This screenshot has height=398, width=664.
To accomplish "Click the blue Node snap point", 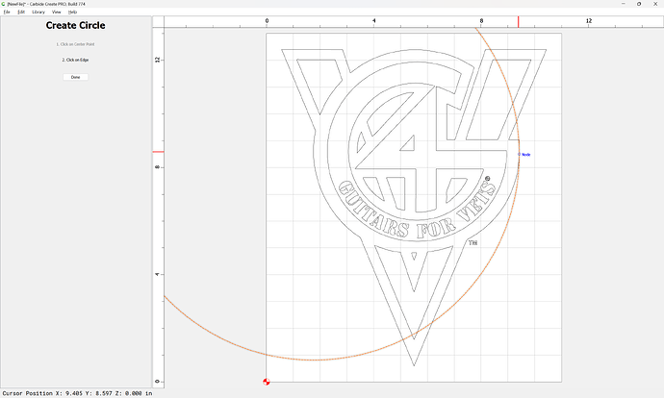I will (x=520, y=155).
